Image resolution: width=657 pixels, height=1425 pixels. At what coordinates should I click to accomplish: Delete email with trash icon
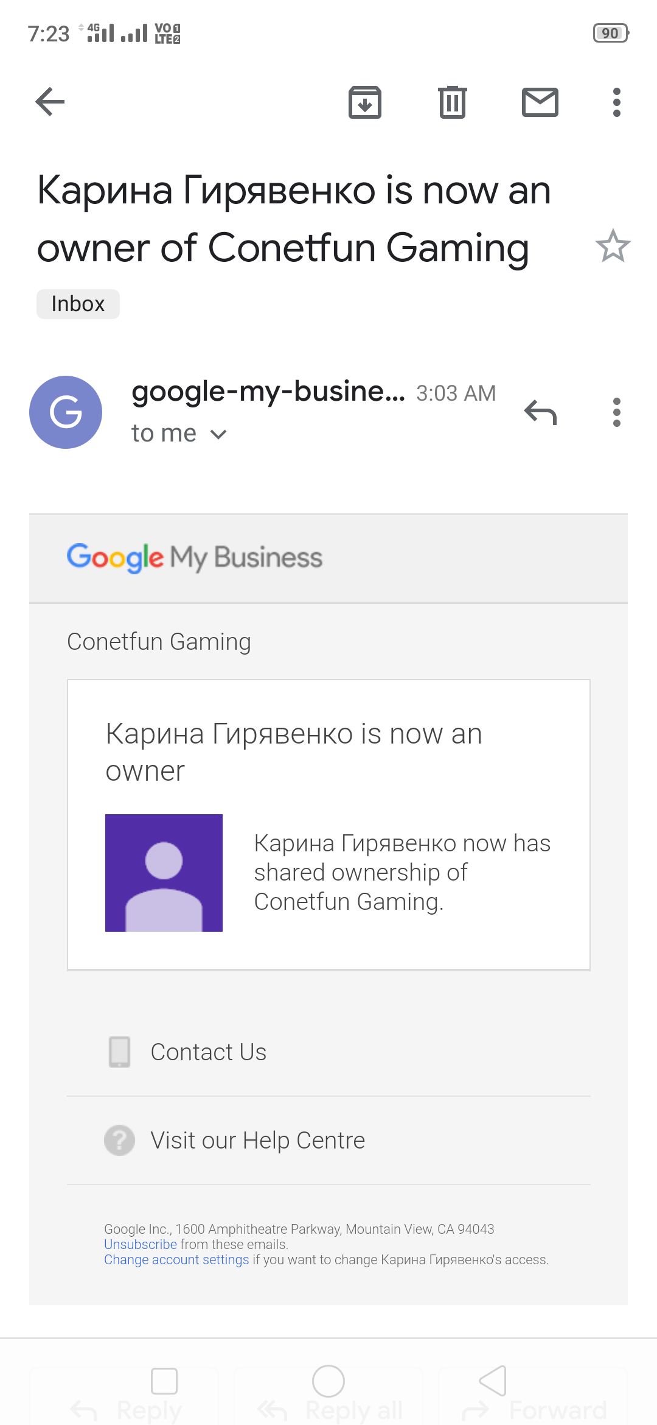[452, 102]
